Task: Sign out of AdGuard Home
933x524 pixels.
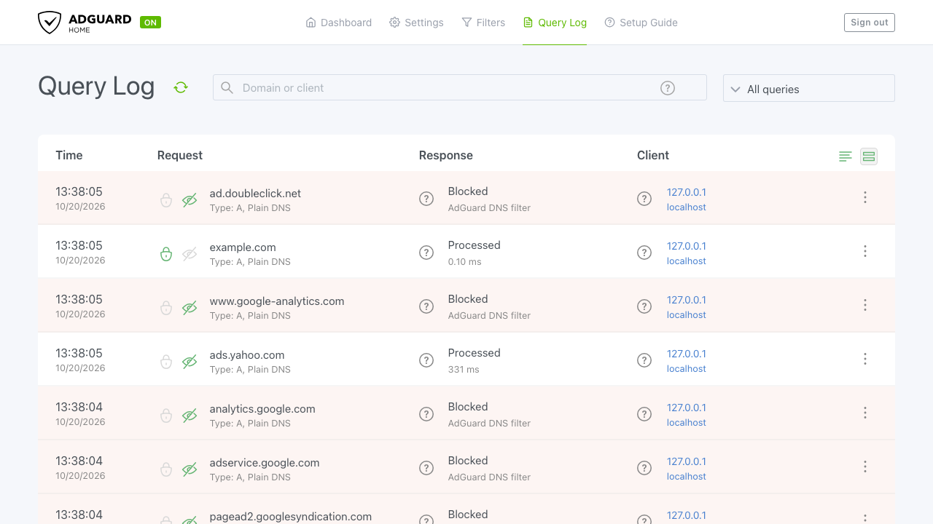Action: click(x=870, y=23)
